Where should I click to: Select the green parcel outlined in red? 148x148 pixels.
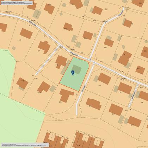click(x=74, y=74)
